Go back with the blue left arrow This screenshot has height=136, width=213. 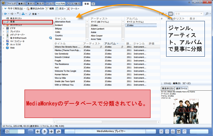pyautogui.click(x=5, y=14)
